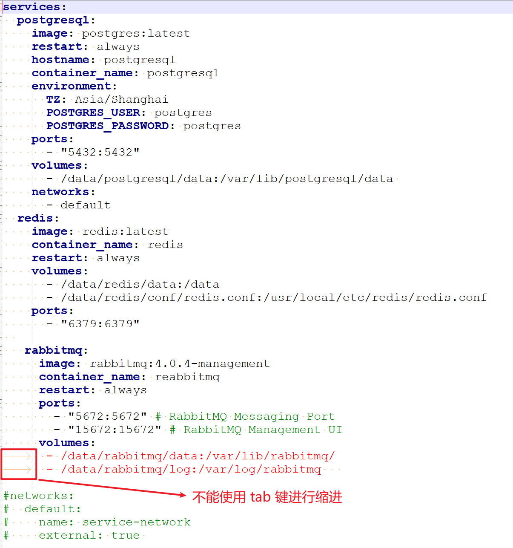
Task: Click the commented service-network name line
Action: coord(115,522)
